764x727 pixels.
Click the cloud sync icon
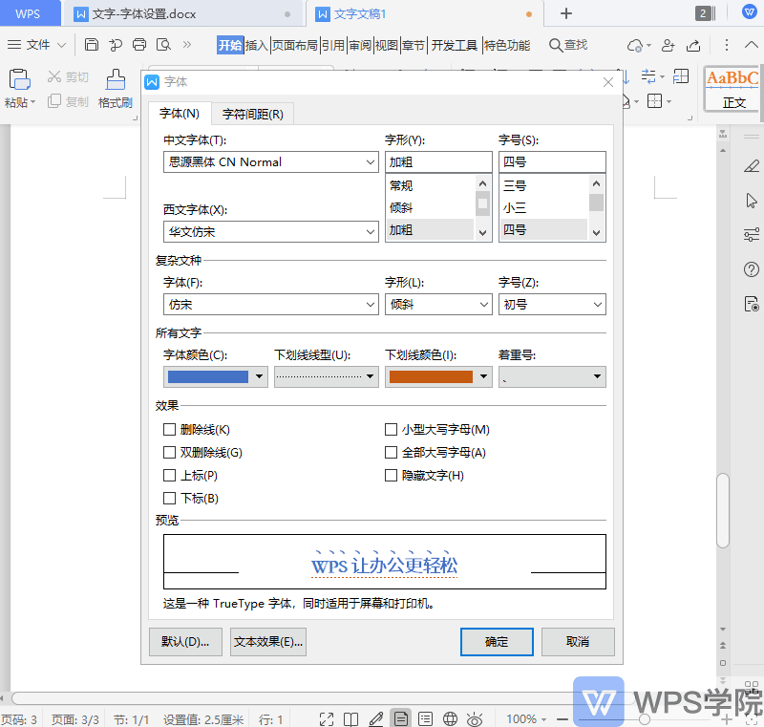tap(635, 45)
